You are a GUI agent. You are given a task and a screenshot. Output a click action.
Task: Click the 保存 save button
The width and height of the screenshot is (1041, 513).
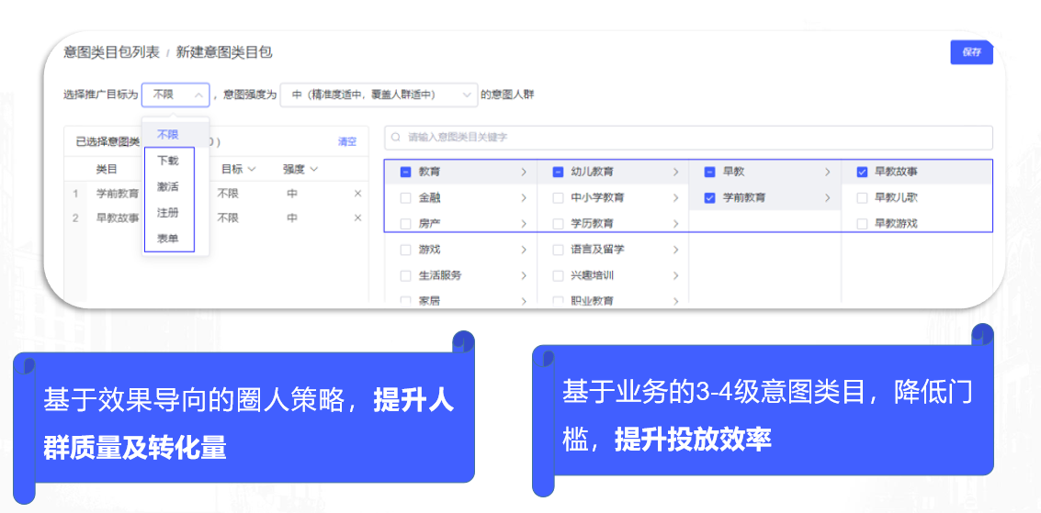pyautogui.click(x=971, y=52)
